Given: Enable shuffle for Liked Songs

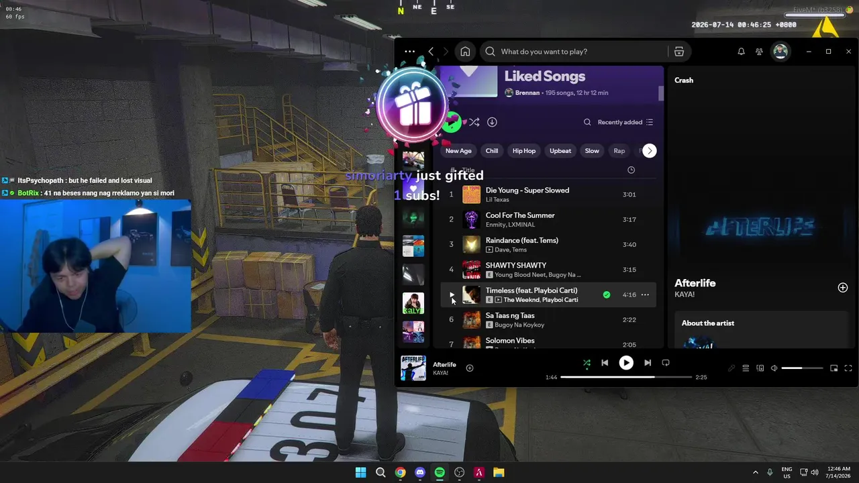Looking at the screenshot, I should (x=474, y=122).
